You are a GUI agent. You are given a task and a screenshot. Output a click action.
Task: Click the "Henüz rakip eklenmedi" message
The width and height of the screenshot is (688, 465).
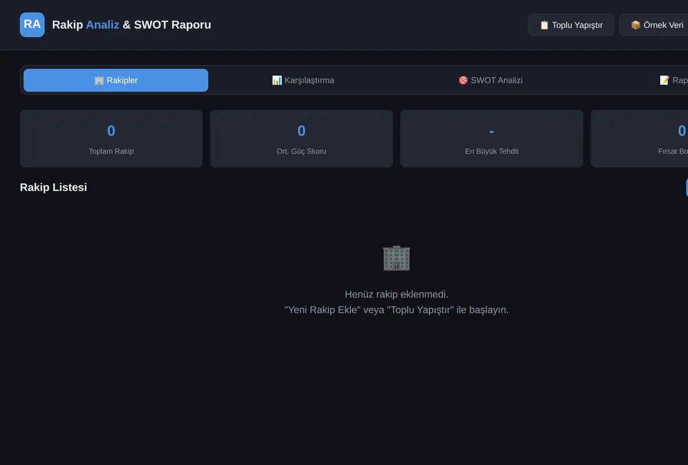(397, 294)
